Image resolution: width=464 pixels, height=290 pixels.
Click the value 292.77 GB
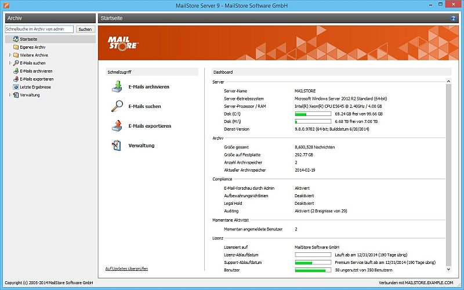tap(304, 155)
